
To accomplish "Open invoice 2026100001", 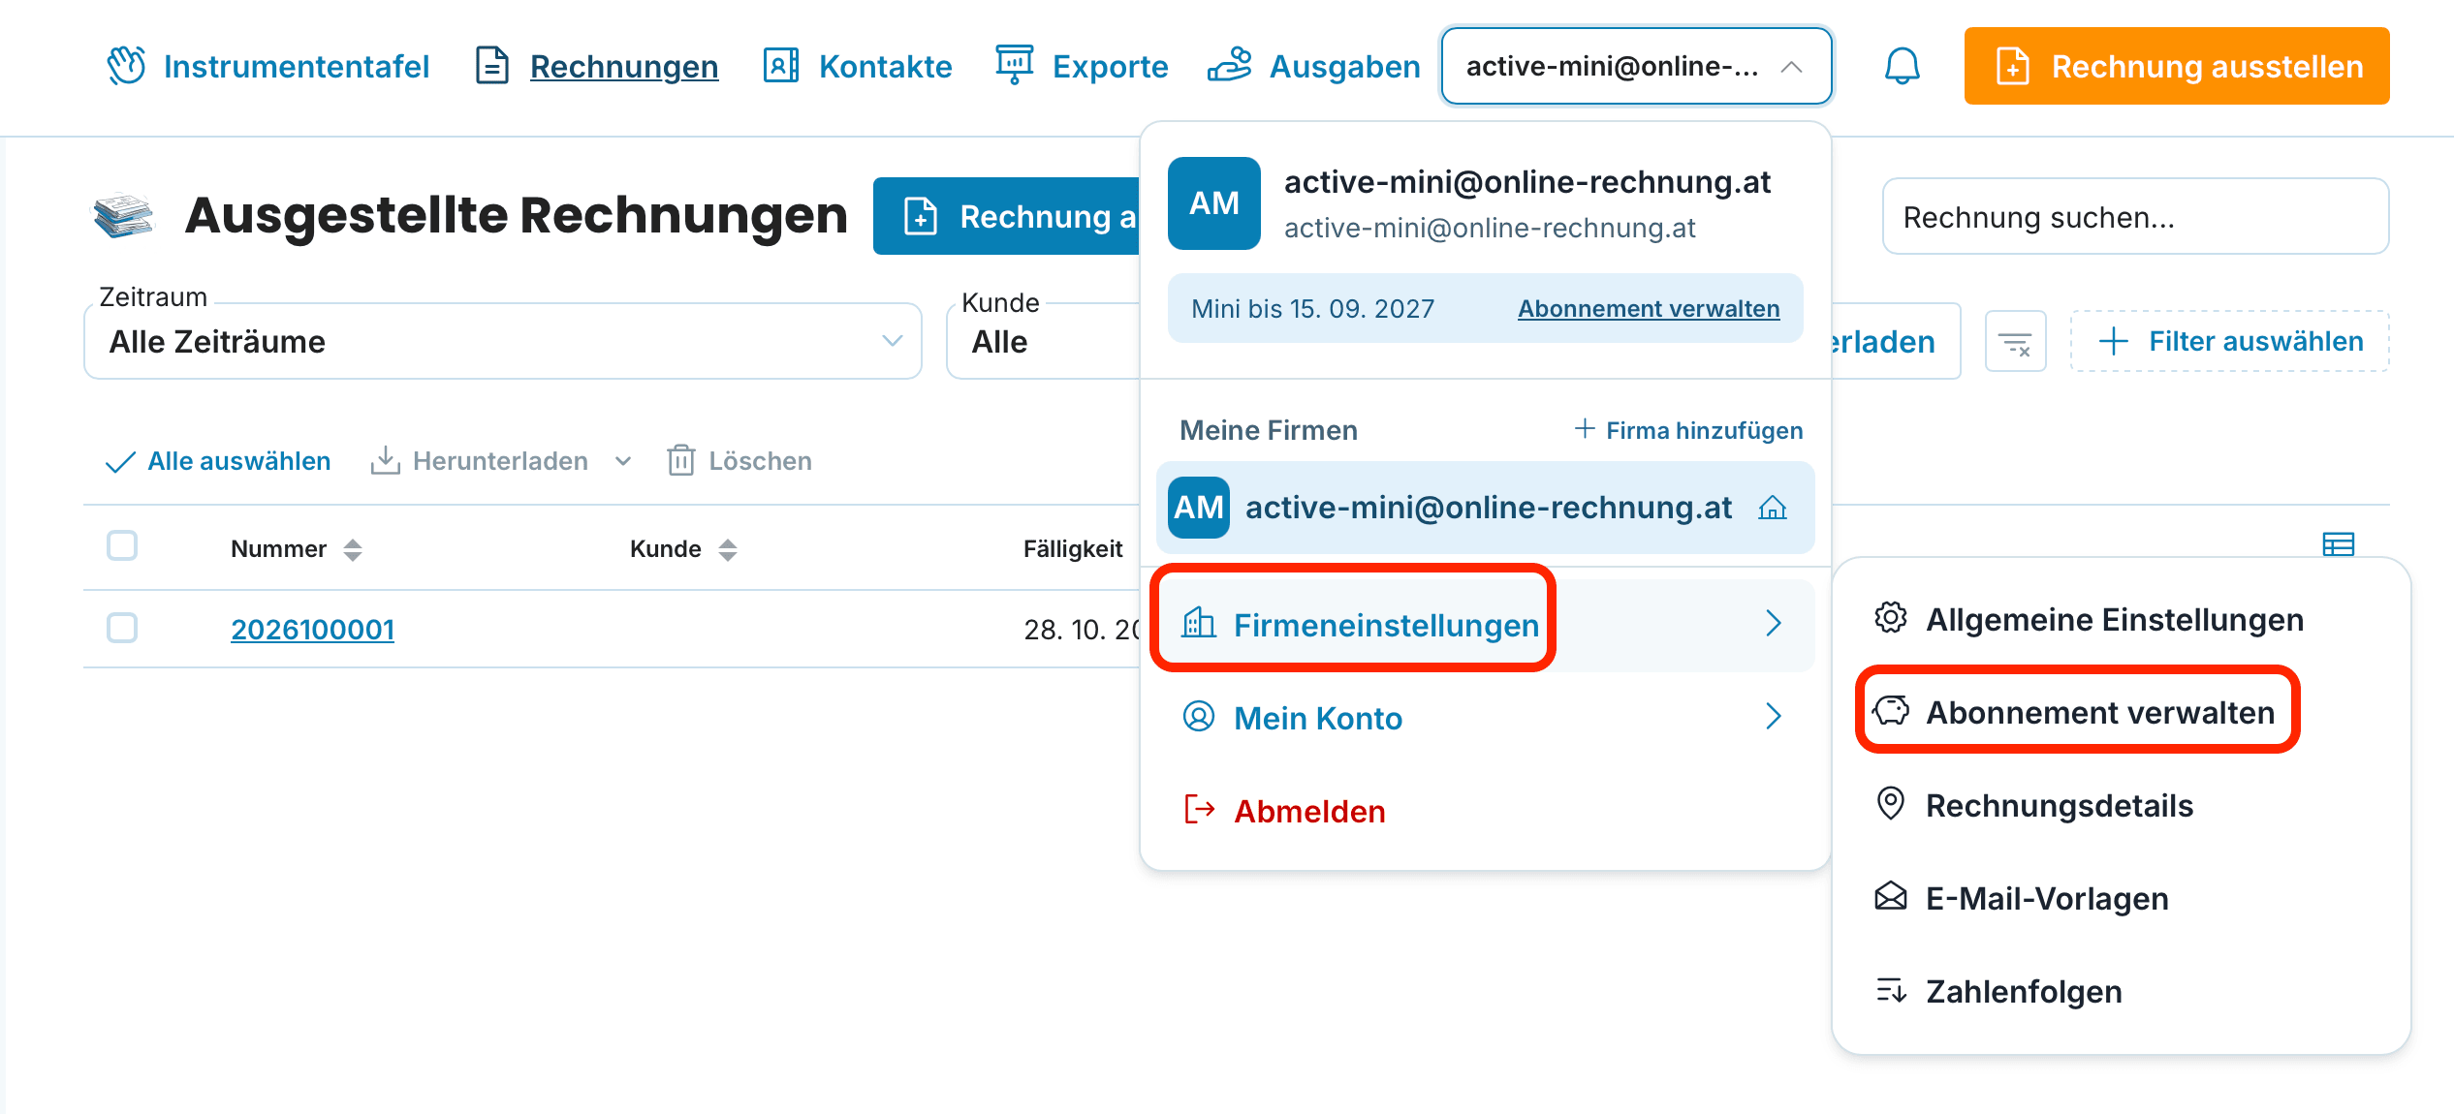I will coord(312,630).
